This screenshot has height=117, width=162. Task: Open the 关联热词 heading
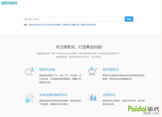point(109,95)
